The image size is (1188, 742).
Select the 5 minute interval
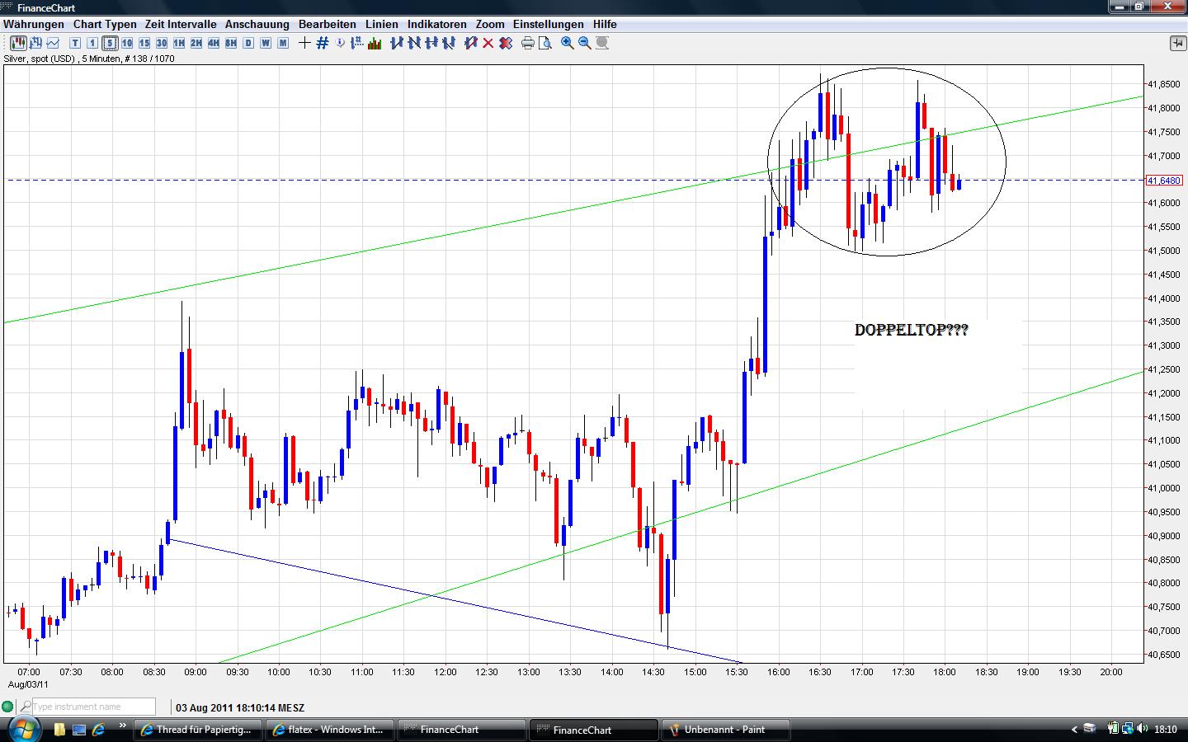coord(110,43)
